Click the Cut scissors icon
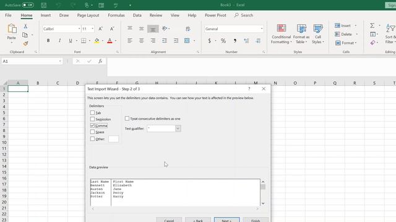Screen dimensions: 396x222 point(25,26)
